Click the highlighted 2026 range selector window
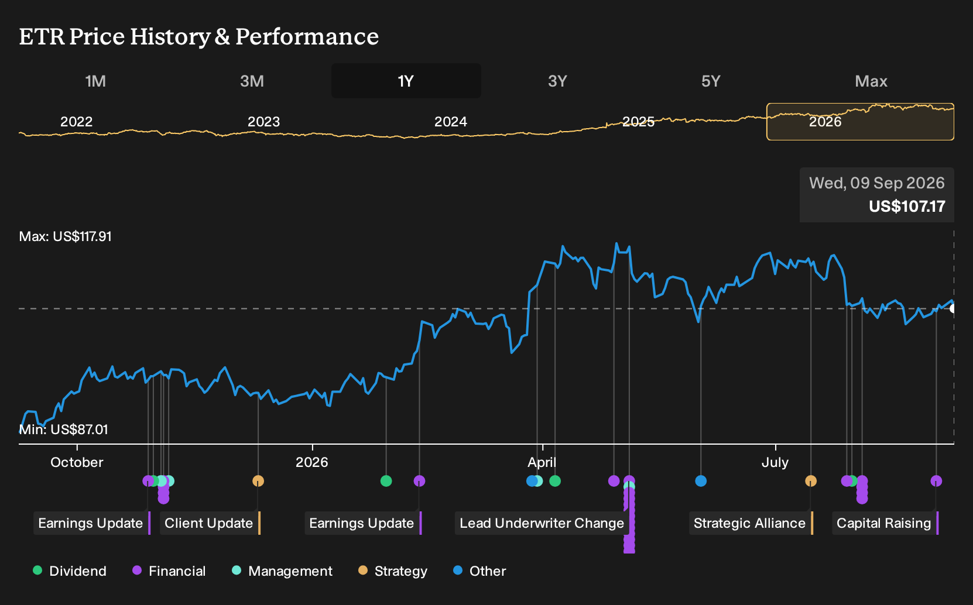The width and height of the screenshot is (973, 605). tap(860, 122)
